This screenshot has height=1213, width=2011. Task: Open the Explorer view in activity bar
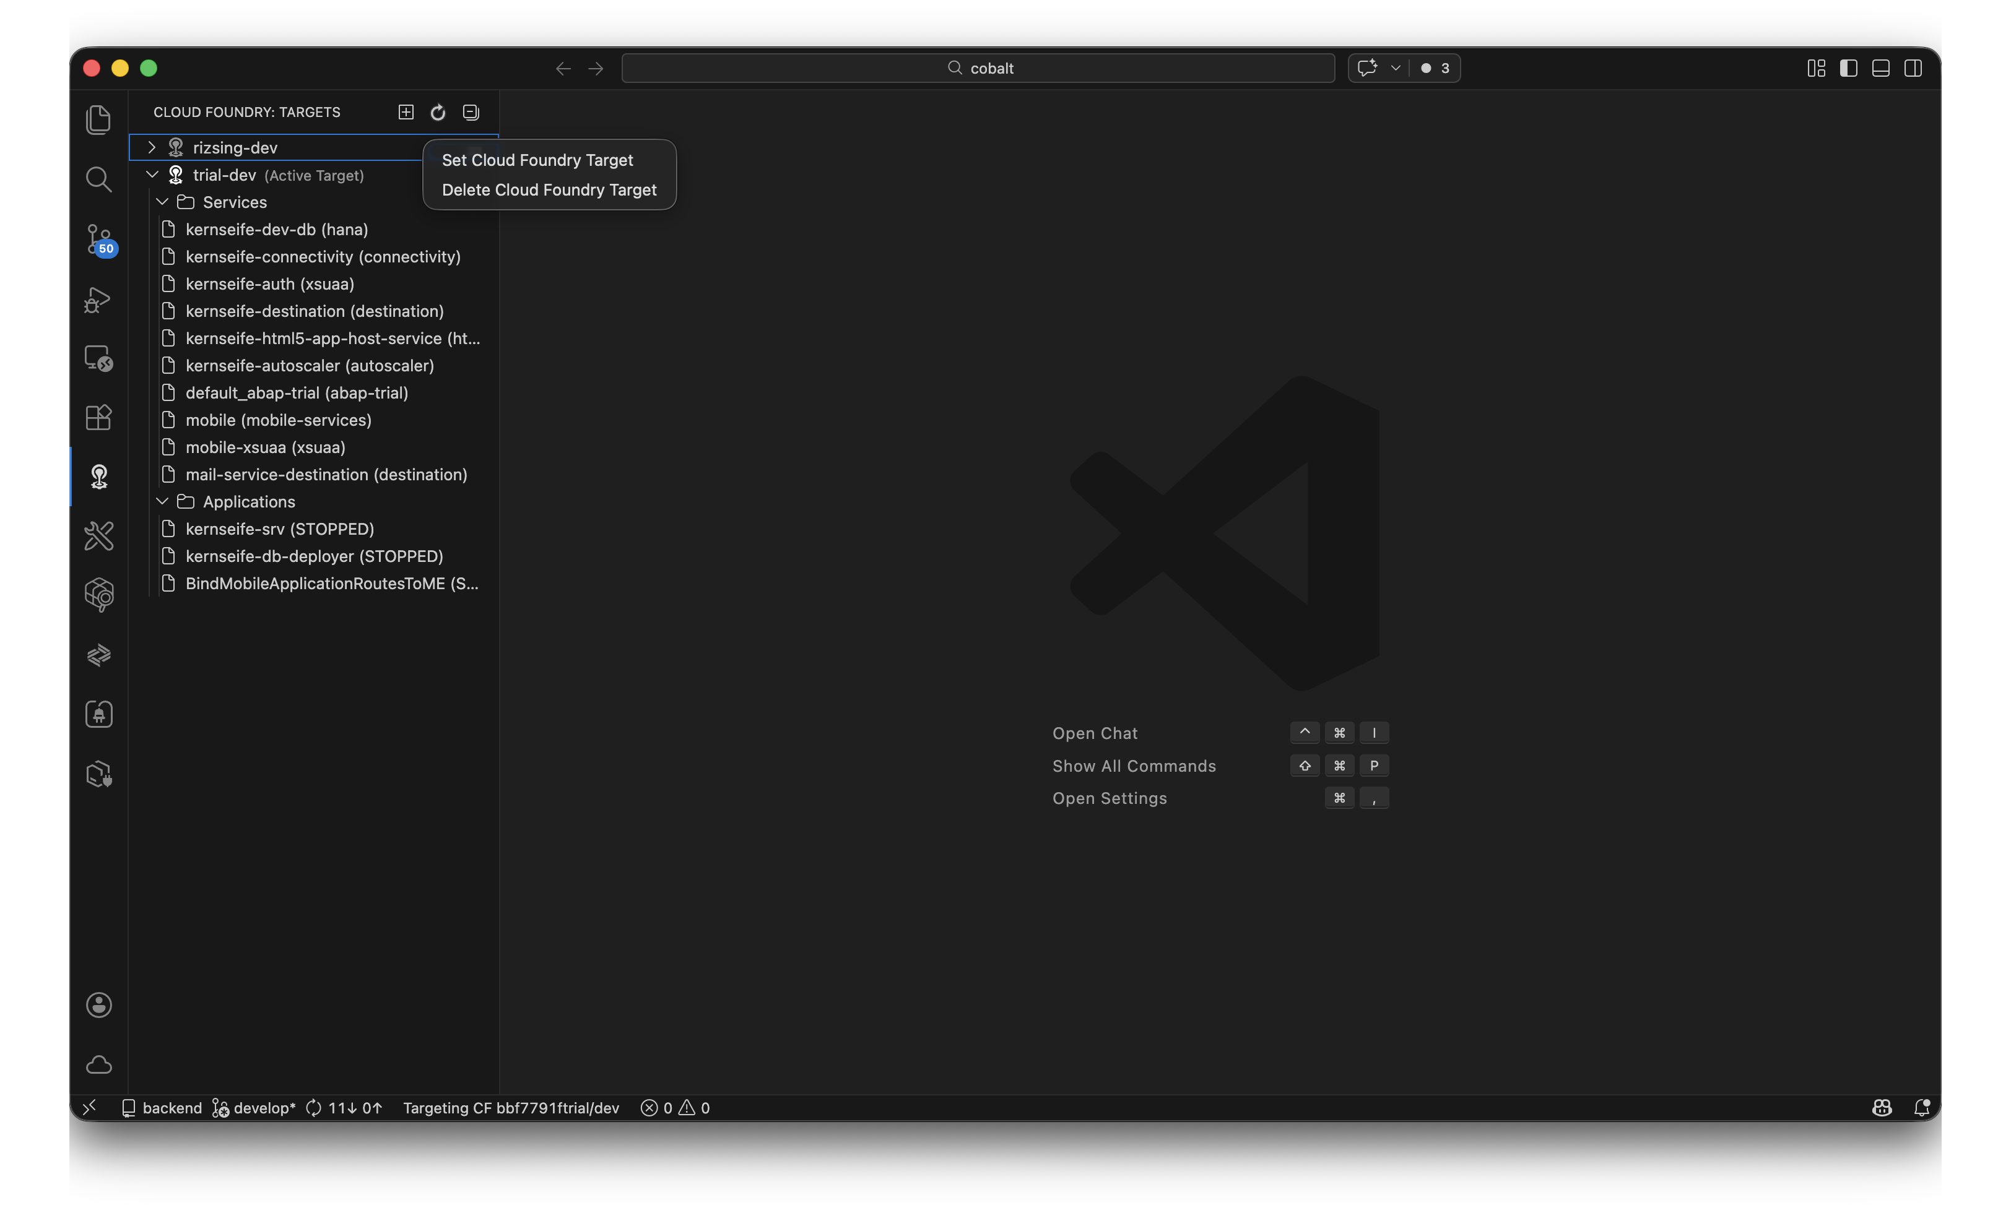tap(99, 120)
